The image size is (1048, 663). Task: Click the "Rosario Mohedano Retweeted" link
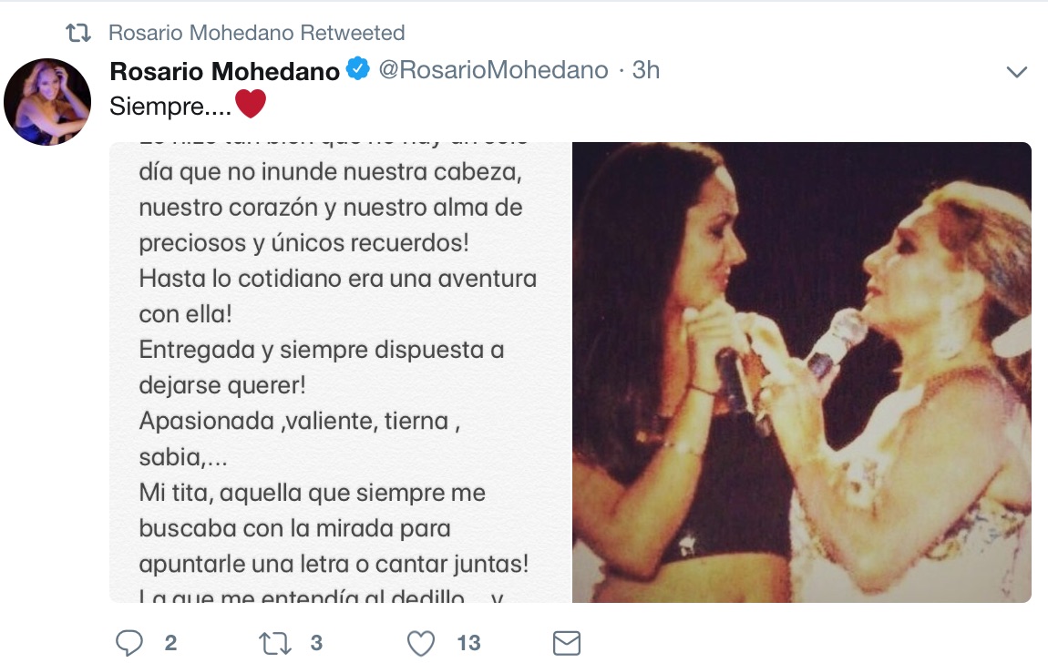coord(256,33)
